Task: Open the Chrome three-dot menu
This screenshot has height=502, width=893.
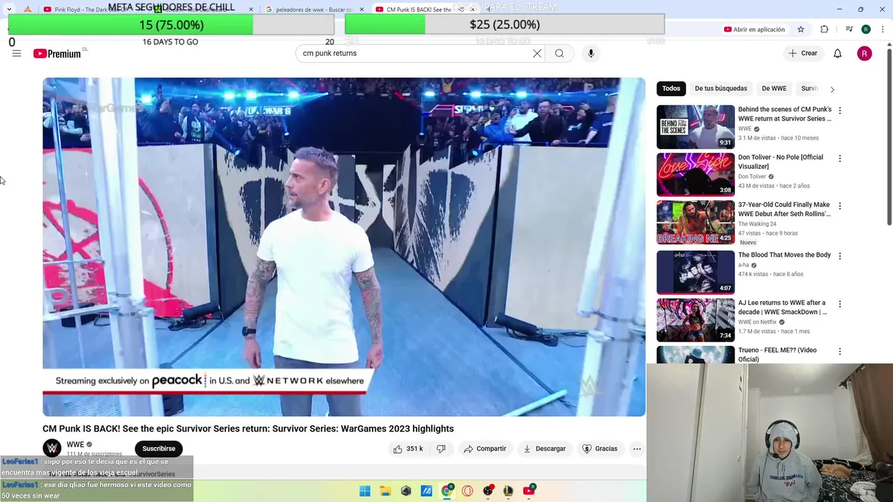Action: [883, 29]
